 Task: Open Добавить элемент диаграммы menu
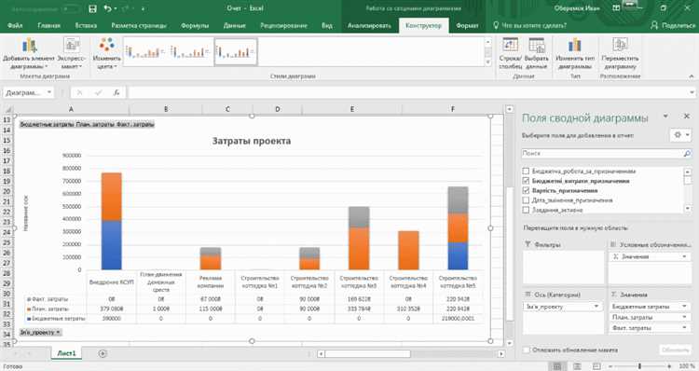point(28,53)
